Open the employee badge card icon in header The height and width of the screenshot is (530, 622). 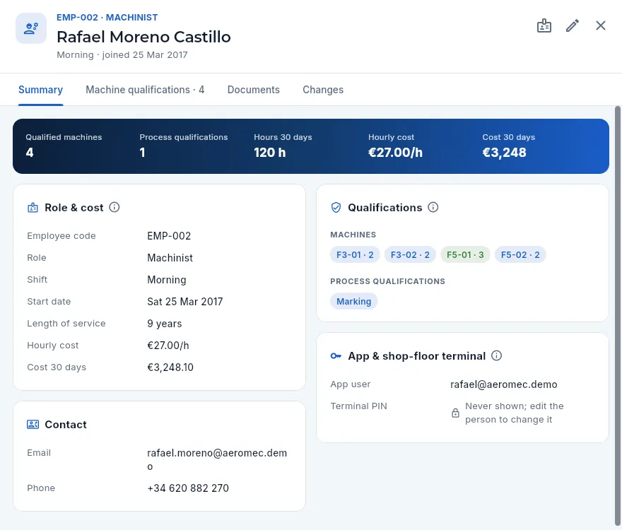click(544, 25)
